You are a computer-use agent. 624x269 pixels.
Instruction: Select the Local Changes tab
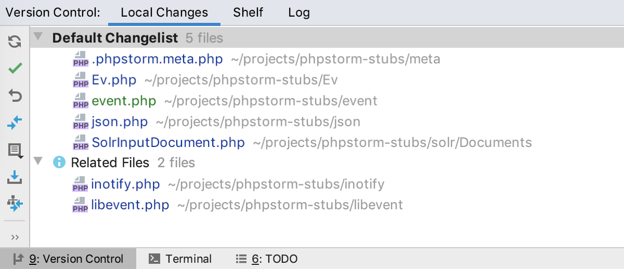(x=164, y=12)
